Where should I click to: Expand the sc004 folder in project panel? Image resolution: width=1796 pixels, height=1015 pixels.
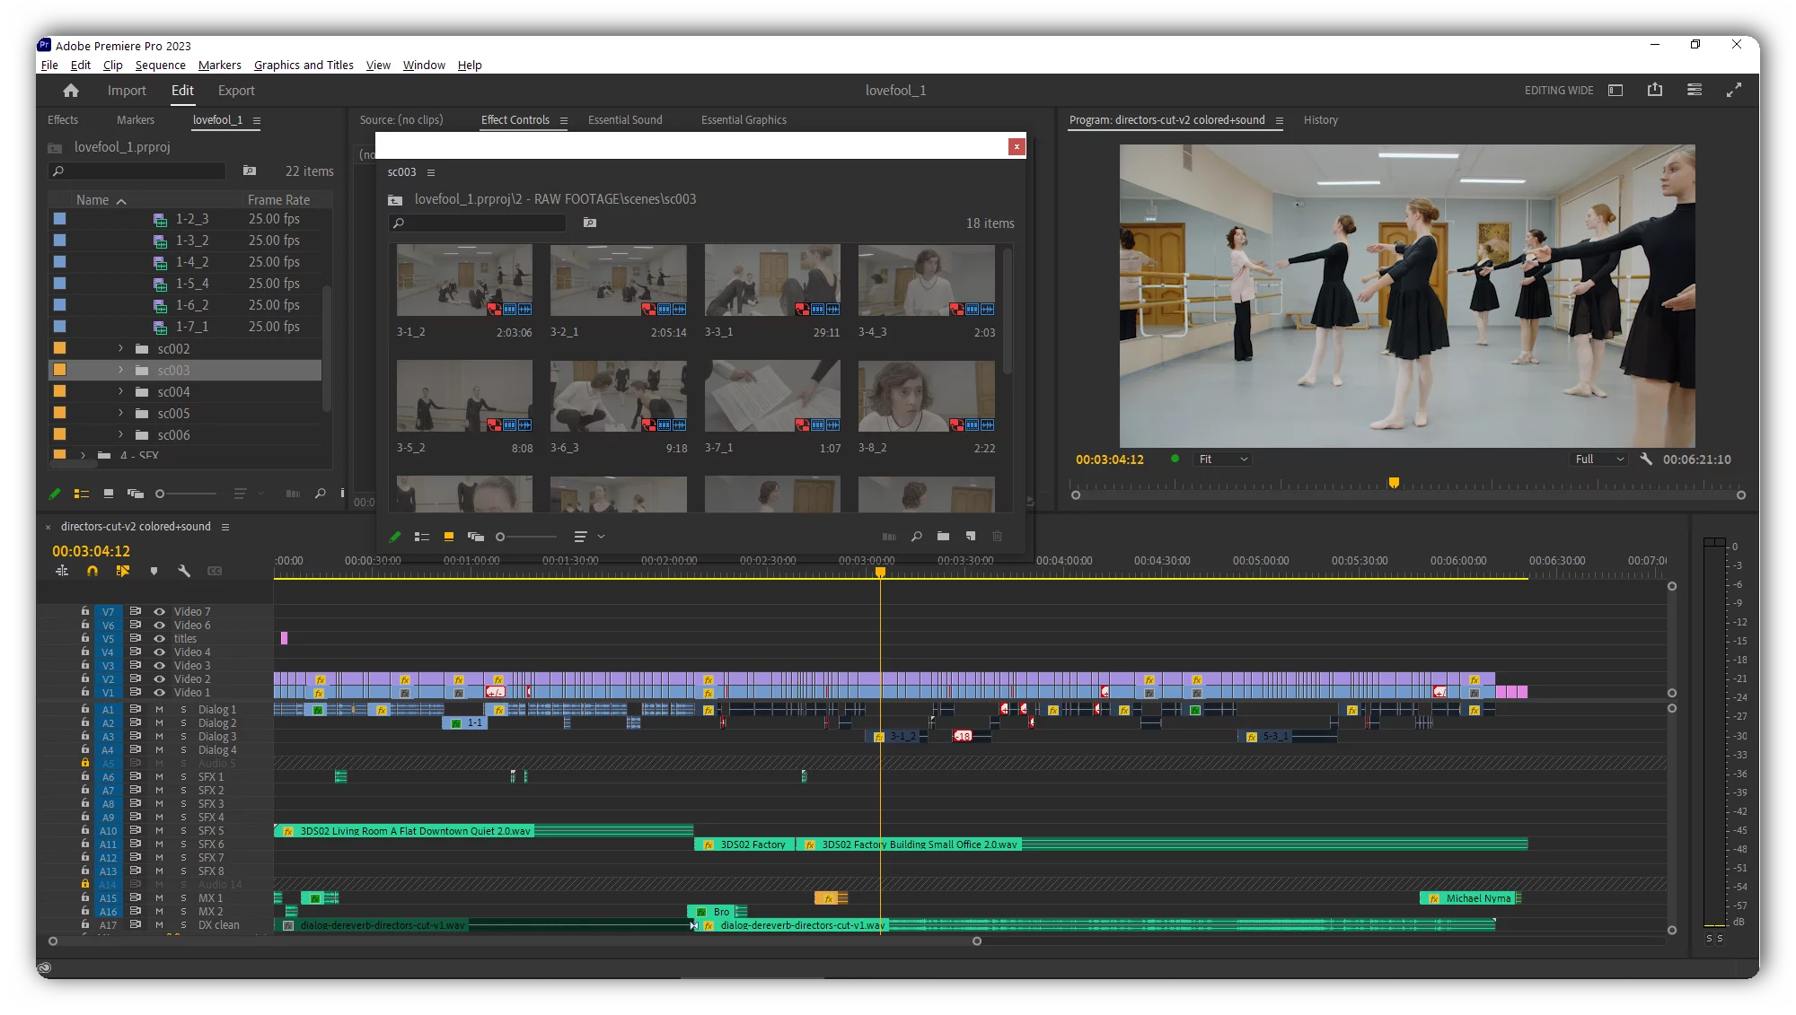click(x=119, y=391)
